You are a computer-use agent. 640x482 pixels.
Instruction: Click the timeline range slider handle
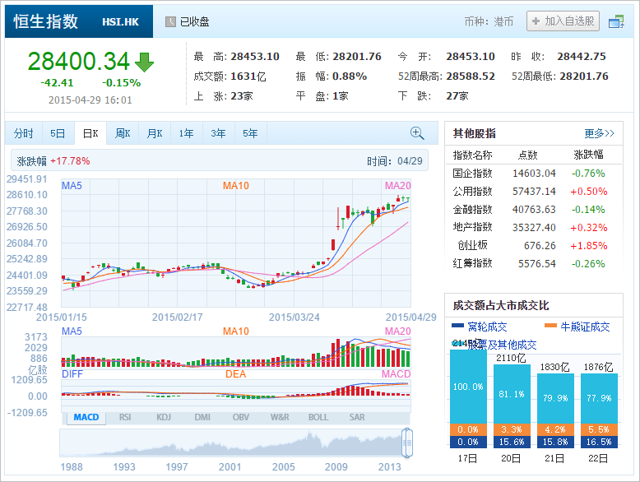(407, 443)
